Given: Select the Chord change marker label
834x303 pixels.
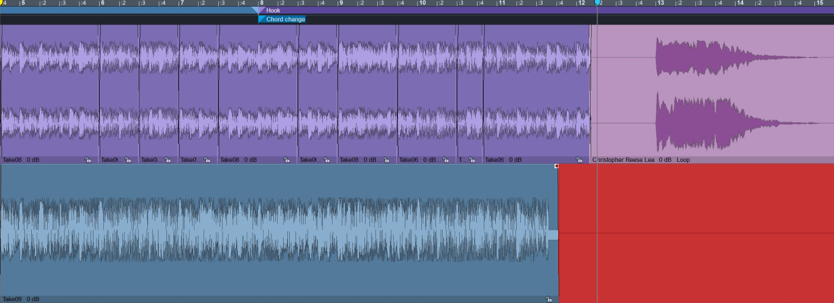Looking at the screenshot, I should 286,20.
